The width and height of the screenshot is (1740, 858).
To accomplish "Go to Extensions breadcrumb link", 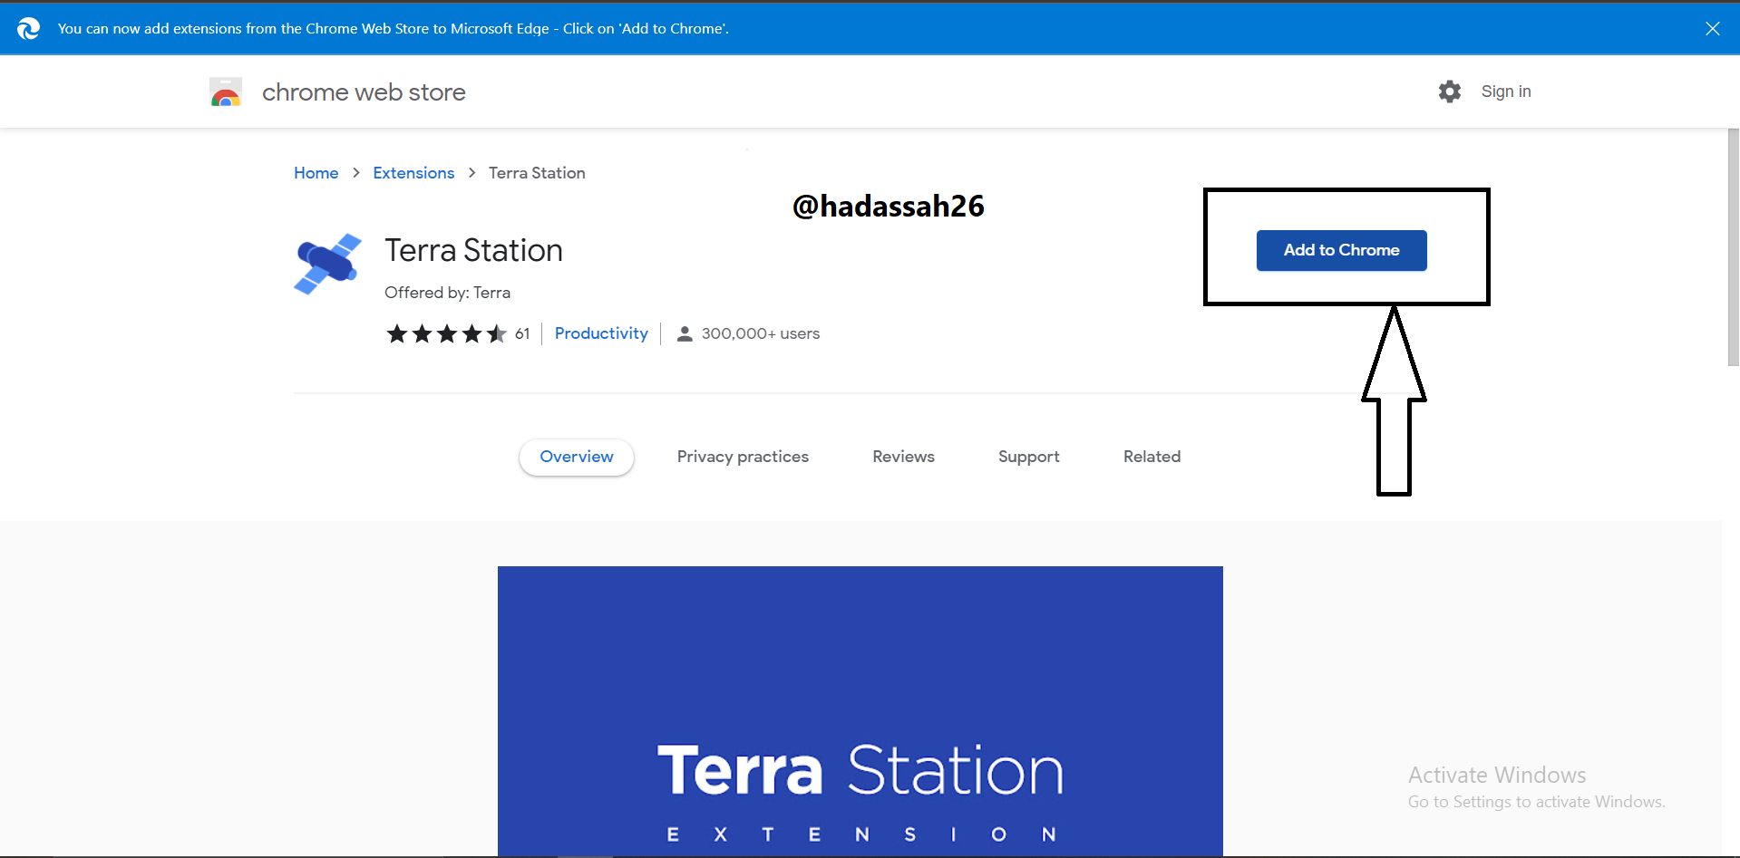I will point(413,173).
